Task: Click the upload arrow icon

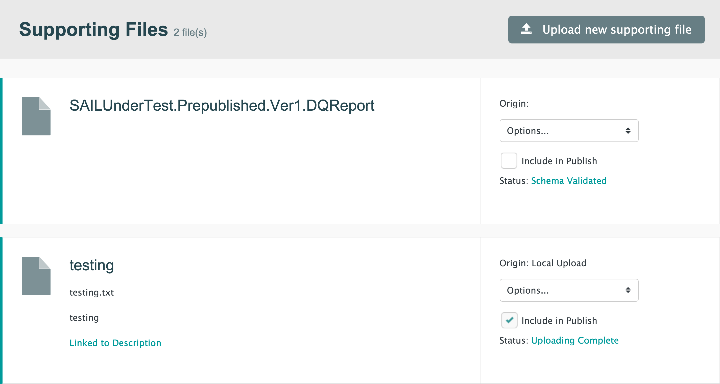Action: 526,29
